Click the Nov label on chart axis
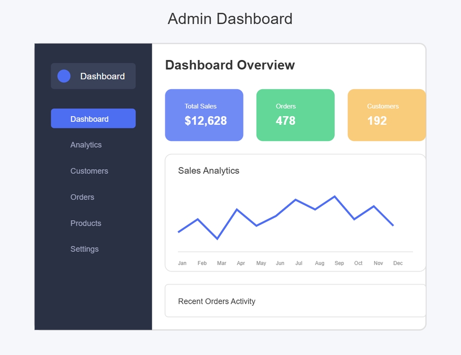This screenshot has width=461, height=355. (378, 263)
